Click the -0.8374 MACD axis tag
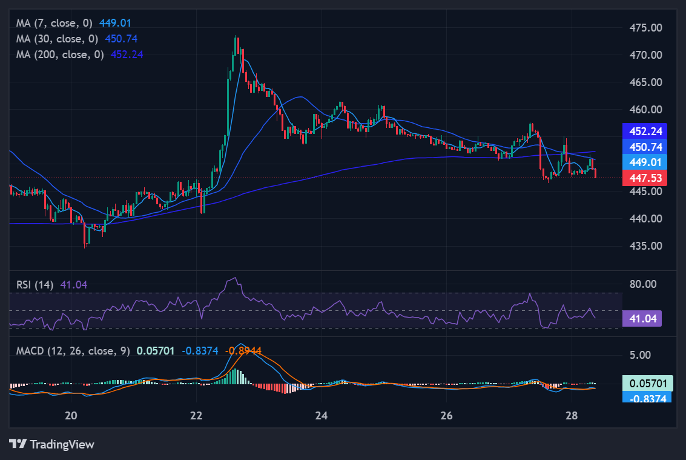This screenshot has height=460, width=686. (x=647, y=398)
